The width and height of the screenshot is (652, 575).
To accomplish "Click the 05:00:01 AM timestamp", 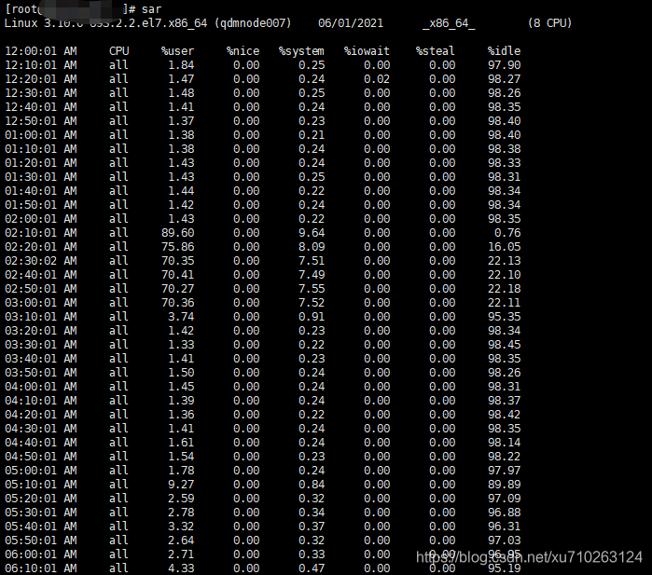I will [x=41, y=471].
